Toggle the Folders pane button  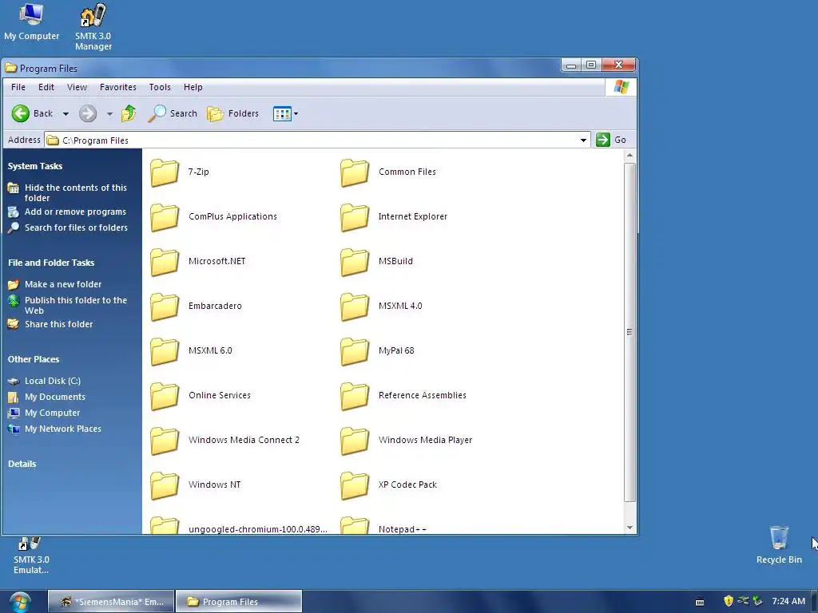coord(232,113)
